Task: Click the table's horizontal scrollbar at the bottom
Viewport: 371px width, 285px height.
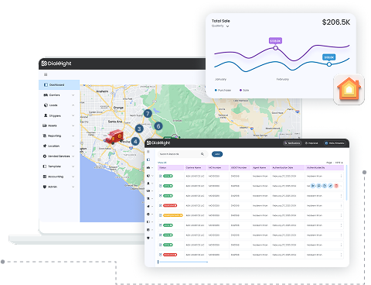Action: click(182, 262)
